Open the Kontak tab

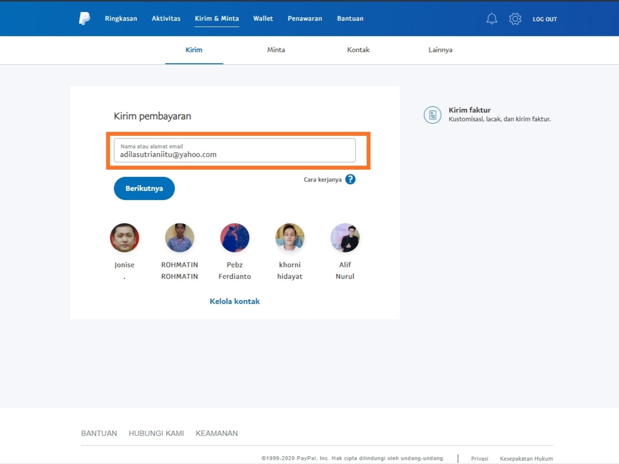coord(358,50)
